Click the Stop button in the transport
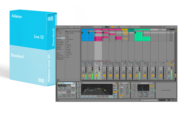 tap(106, 27)
